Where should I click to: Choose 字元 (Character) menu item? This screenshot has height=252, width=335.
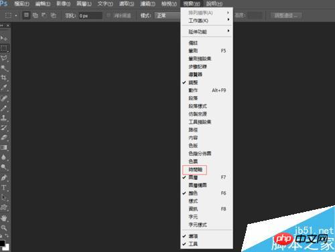206,217
